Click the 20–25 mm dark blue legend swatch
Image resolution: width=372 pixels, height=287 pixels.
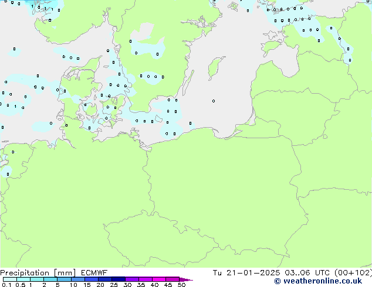pos(104,279)
